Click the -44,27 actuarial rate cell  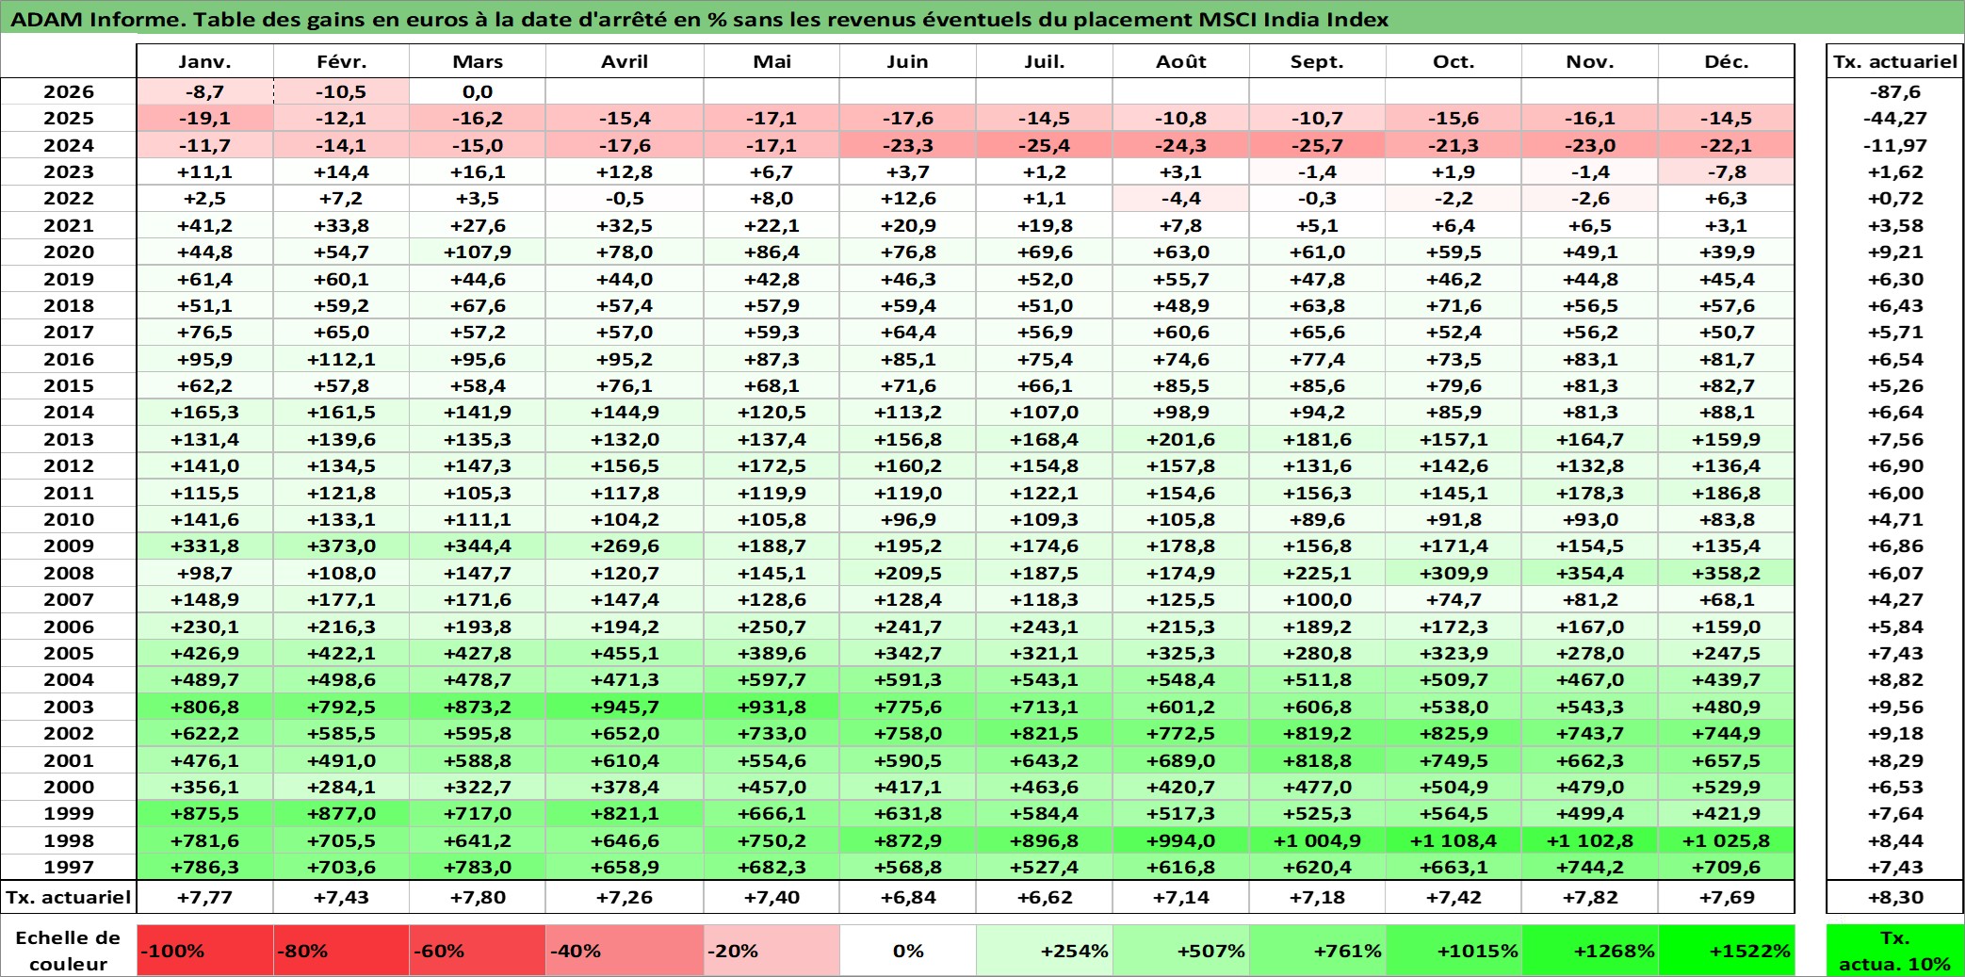coord(1895,118)
